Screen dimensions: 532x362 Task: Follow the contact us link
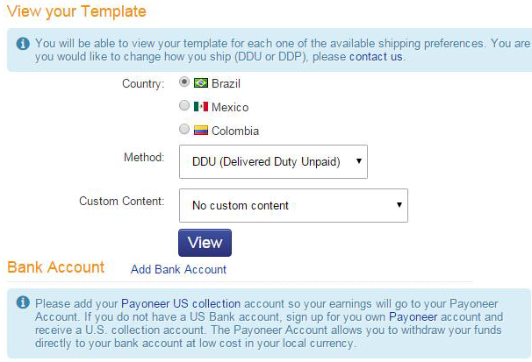click(376, 57)
